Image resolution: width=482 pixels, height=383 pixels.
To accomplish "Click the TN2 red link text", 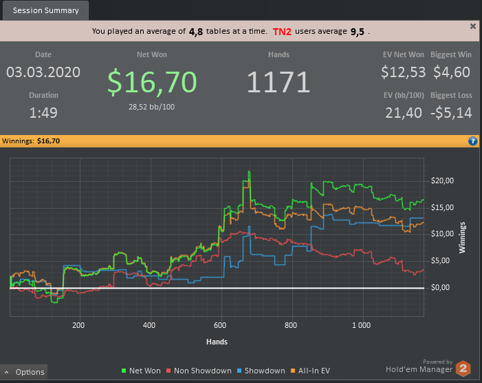I will tap(282, 32).
